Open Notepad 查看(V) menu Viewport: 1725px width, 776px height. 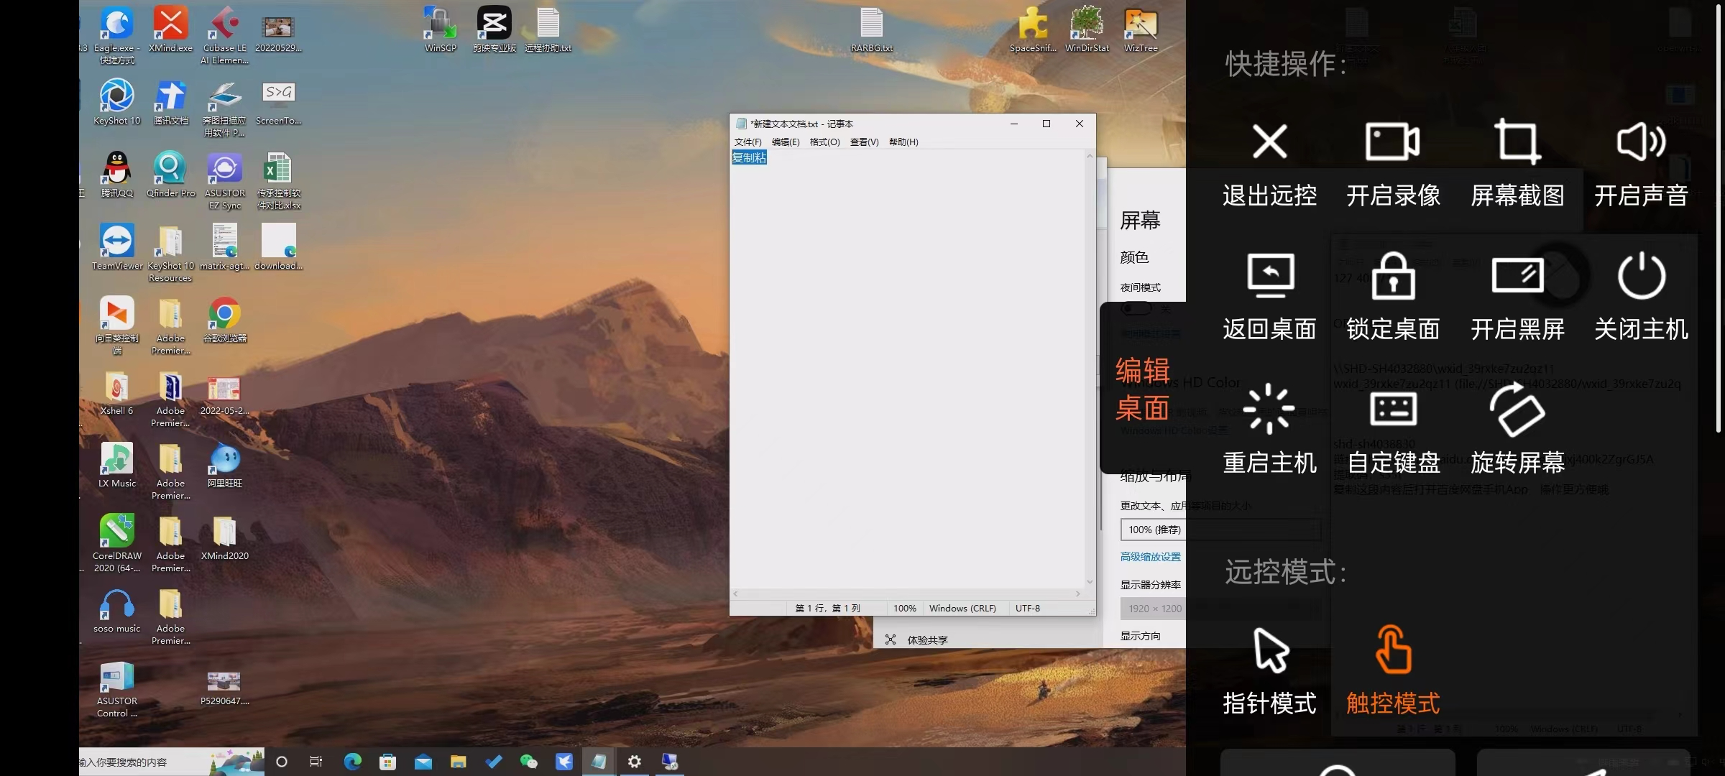[864, 142]
